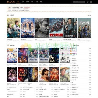Open the colorful cartoon animation poster
The height and width of the screenshot is (98, 98).
[x=12, y=55]
